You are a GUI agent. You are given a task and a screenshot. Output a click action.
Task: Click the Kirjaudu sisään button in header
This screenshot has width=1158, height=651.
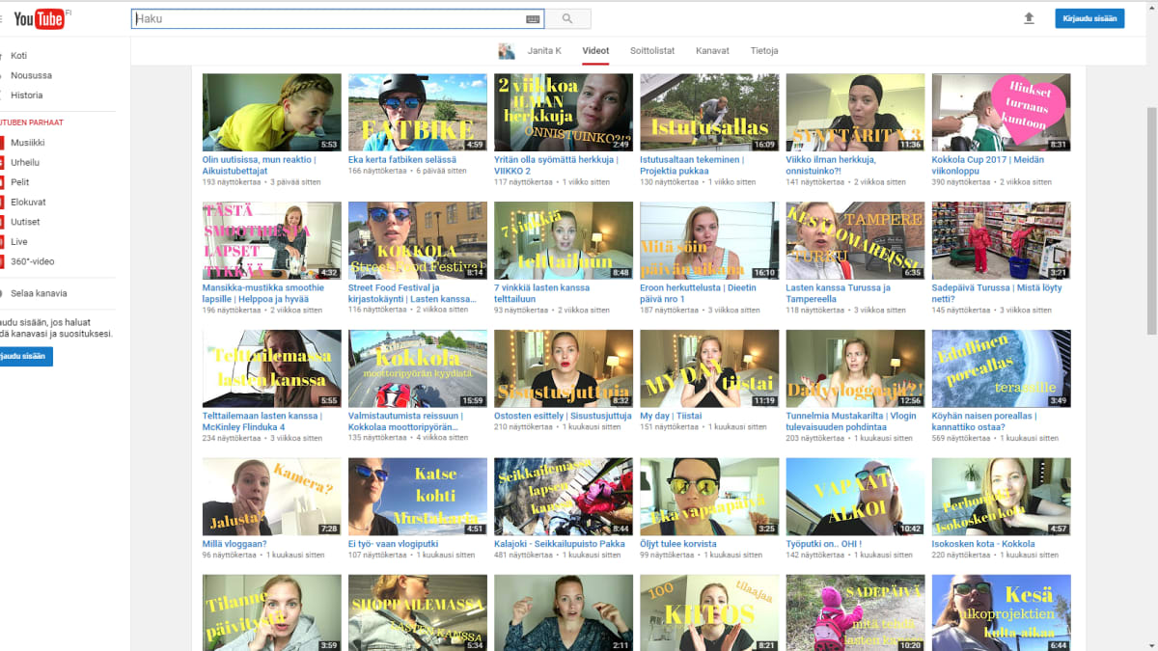(x=1089, y=18)
